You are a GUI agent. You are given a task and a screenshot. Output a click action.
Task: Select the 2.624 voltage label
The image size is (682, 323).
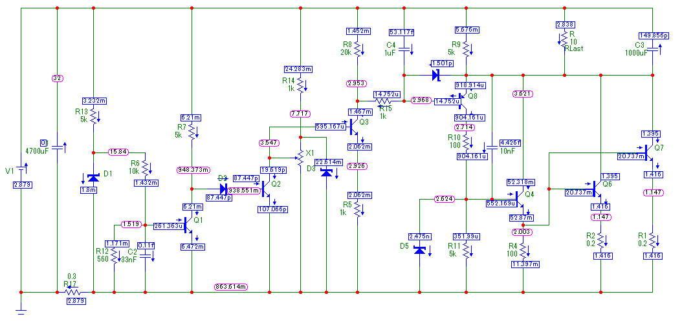click(x=445, y=199)
